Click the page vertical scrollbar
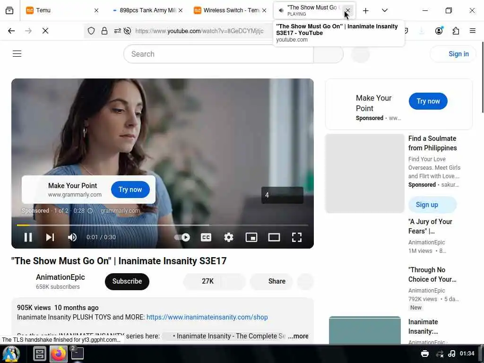Viewport: 484px width, 363px height. [482, 77]
